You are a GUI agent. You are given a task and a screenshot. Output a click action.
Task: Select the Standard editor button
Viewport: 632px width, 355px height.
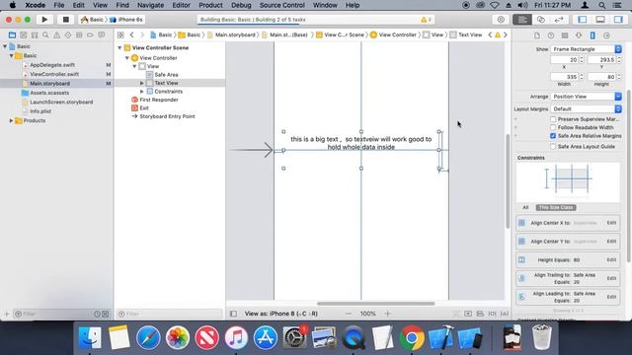point(522,20)
